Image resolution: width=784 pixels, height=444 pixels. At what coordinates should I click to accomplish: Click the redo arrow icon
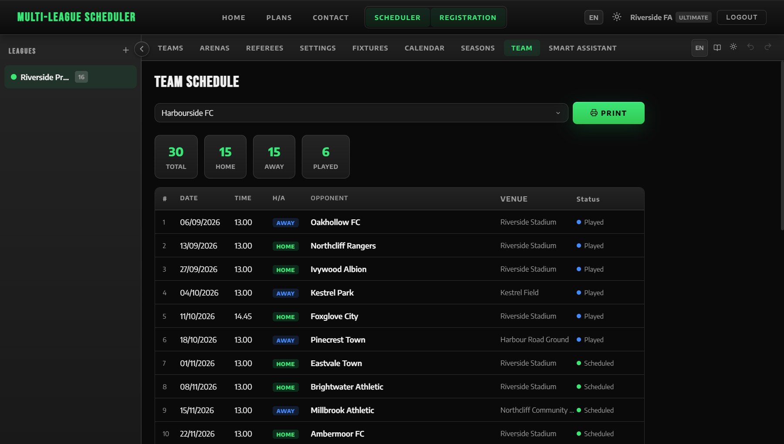point(767,47)
